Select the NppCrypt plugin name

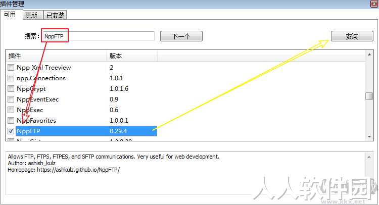(31, 89)
